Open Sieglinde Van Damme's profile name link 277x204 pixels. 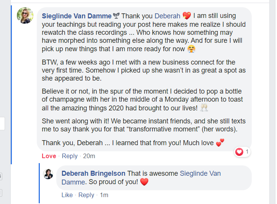click(76, 16)
